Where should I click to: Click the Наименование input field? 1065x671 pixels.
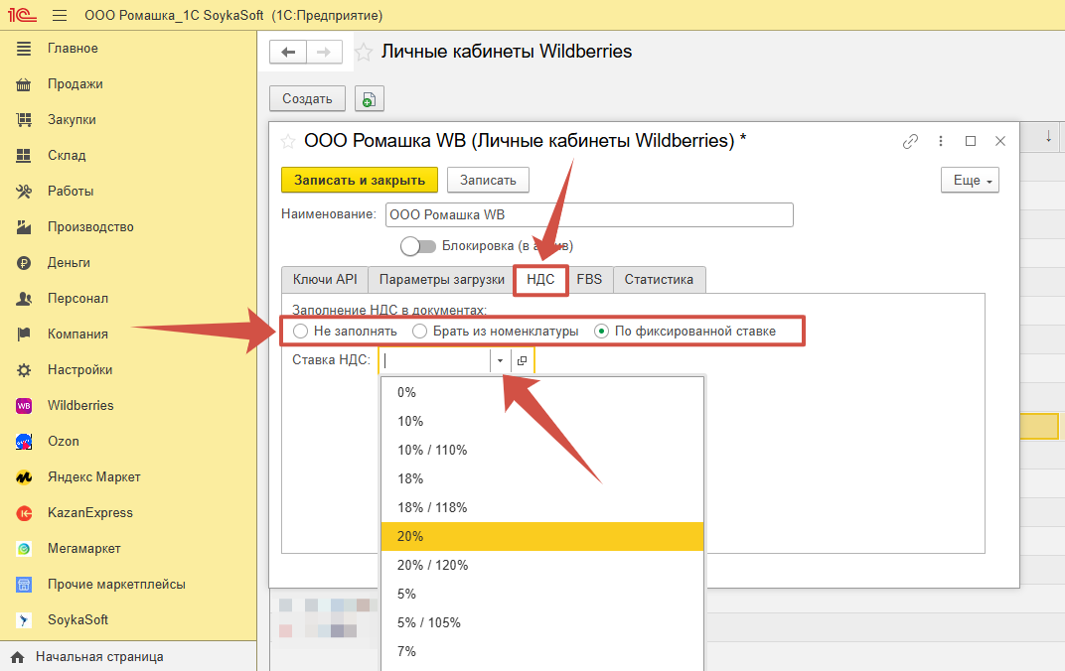[588, 214]
